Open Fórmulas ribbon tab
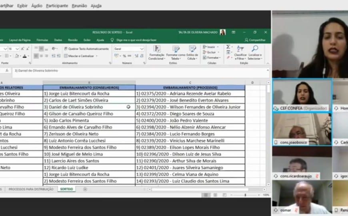The width and height of the screenshot is (348, 216). (42, 40)
